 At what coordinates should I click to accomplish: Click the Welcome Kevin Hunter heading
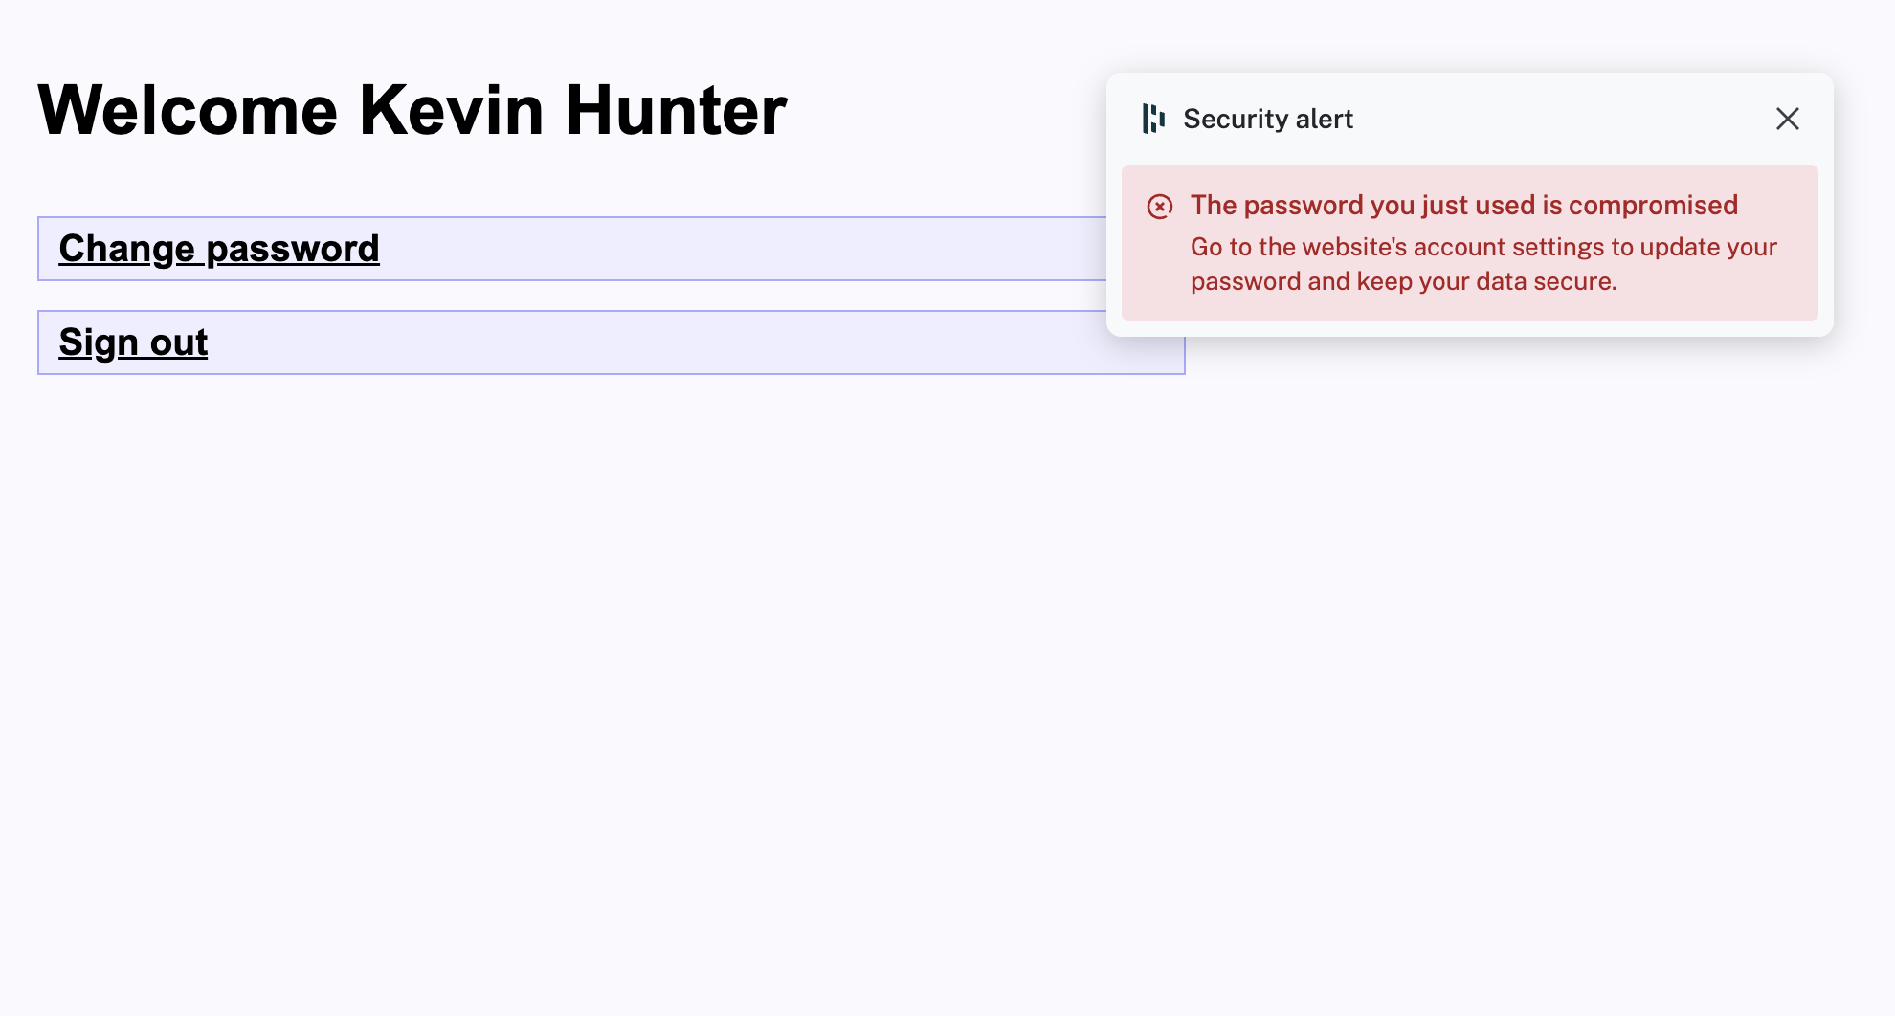[x=412, y=111]
